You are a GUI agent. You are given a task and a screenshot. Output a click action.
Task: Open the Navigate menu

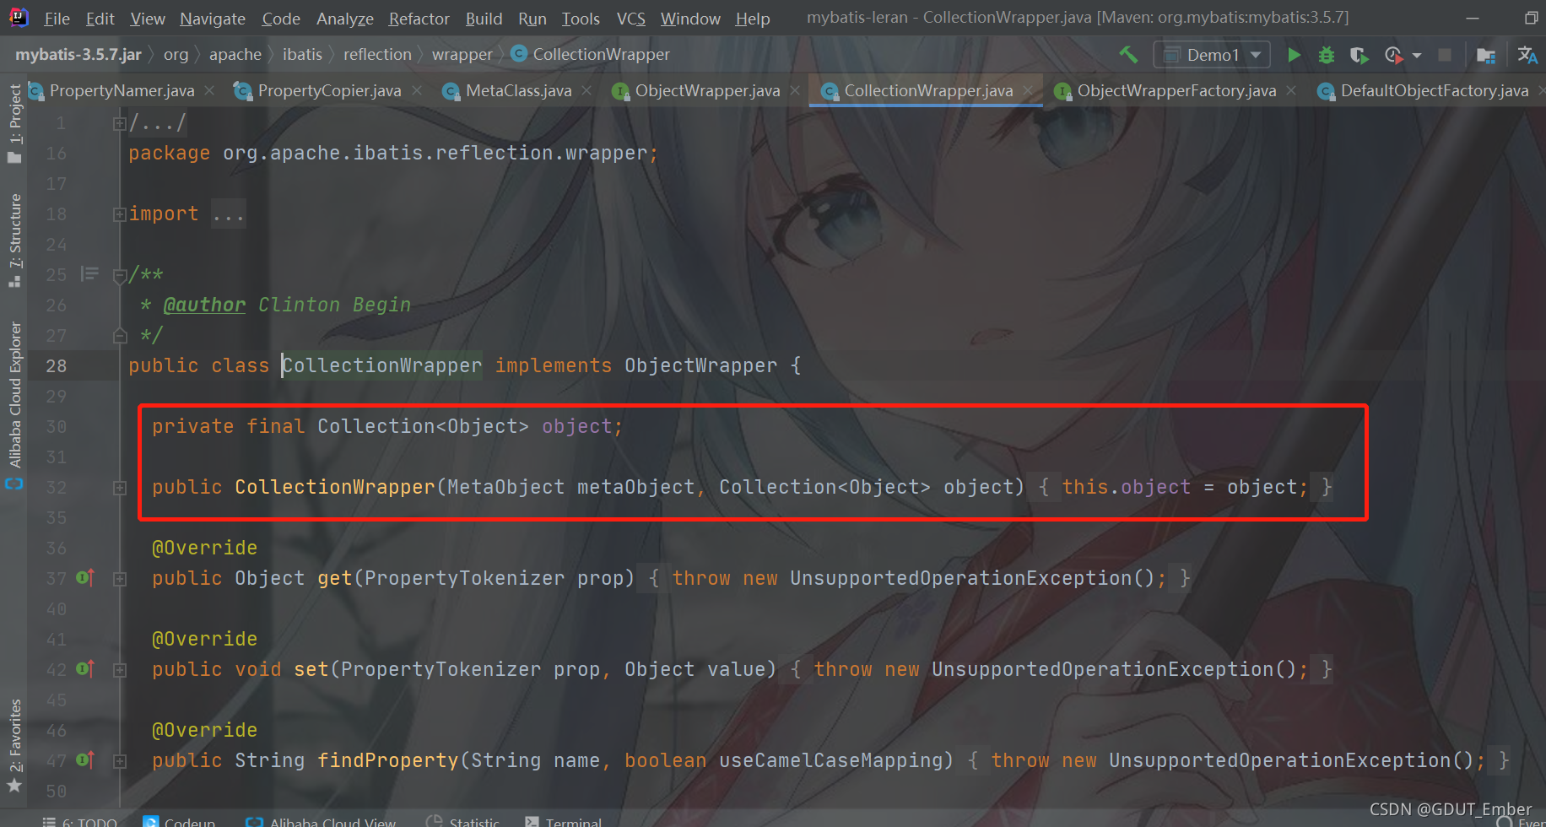point(212,19)
